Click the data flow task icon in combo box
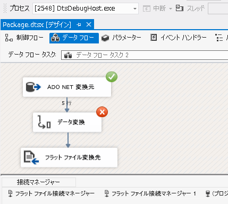This screenshot has height=204, width=228. point(68,55)
